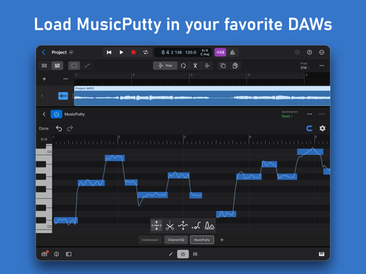Open the browser icon with red dot
Viewport: 366px width, 274px height.
pyautogui.click(x=44, y=253)
